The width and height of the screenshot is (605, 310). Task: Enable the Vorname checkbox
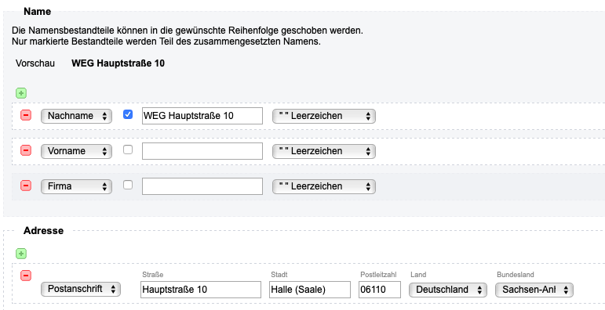point(128,150)
